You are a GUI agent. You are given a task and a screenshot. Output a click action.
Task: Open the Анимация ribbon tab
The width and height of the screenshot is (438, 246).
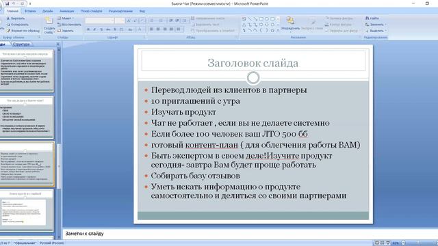point(67,11)
